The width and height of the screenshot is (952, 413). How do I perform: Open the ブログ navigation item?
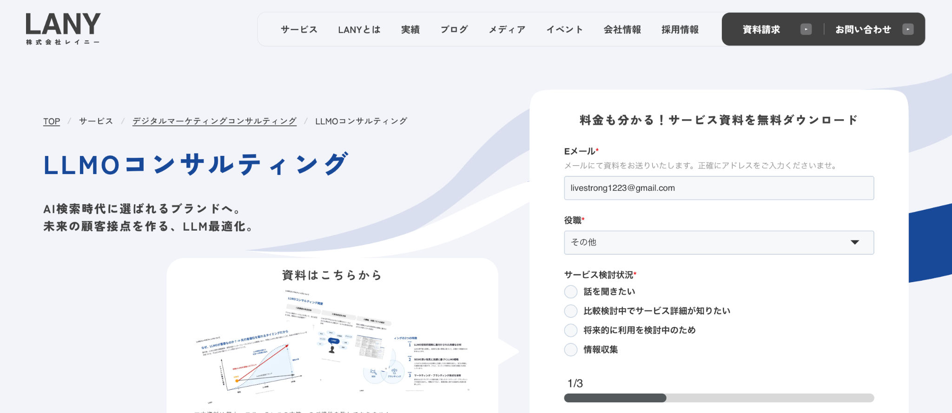point(454,30)
